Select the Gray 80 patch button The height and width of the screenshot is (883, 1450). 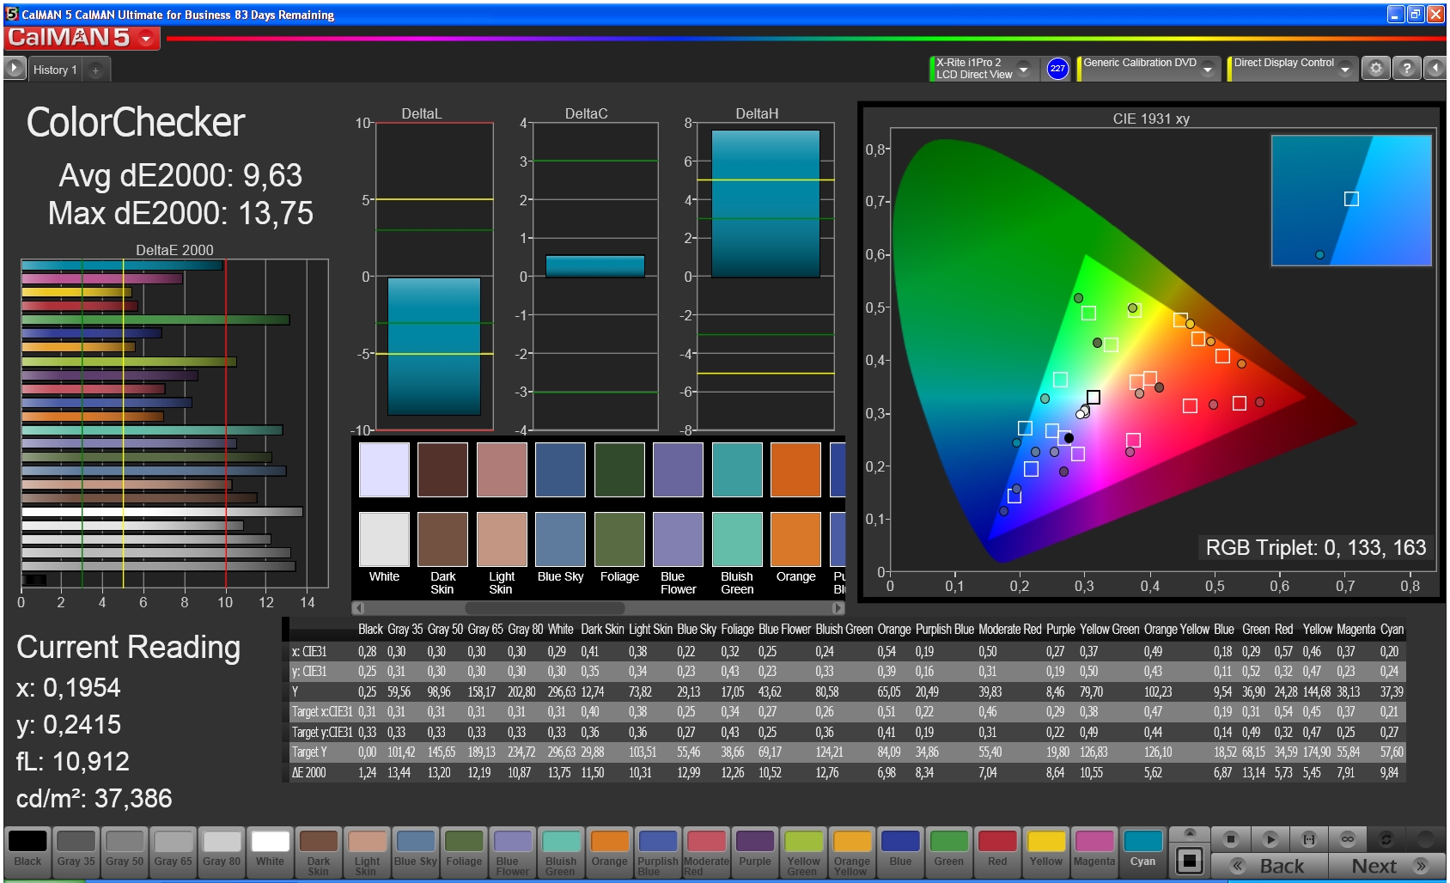click(x=222, y=852)
